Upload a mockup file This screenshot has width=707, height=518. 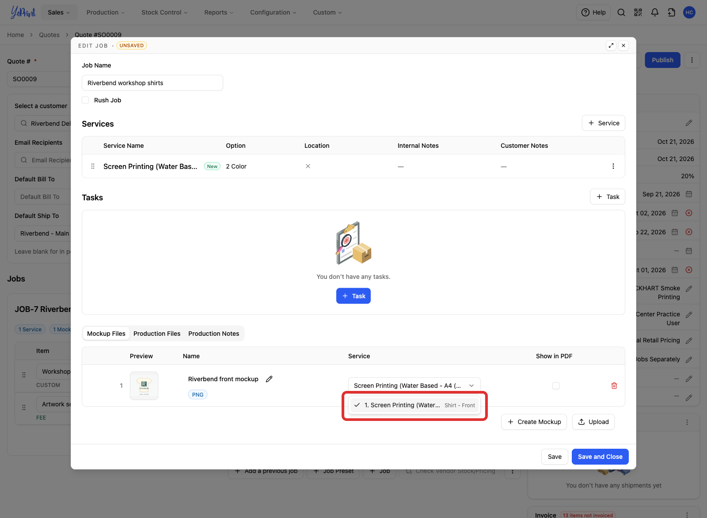pos(593,422)
